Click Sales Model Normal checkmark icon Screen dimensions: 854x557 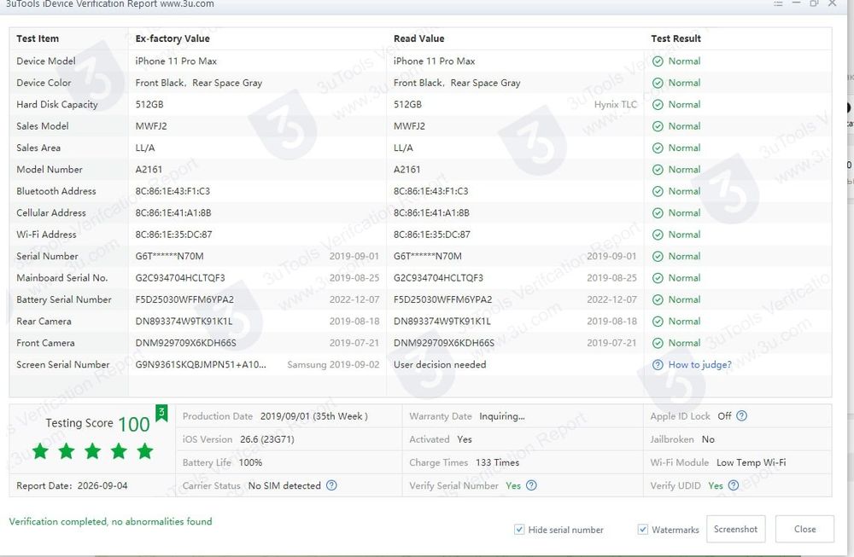click(658, 126)
